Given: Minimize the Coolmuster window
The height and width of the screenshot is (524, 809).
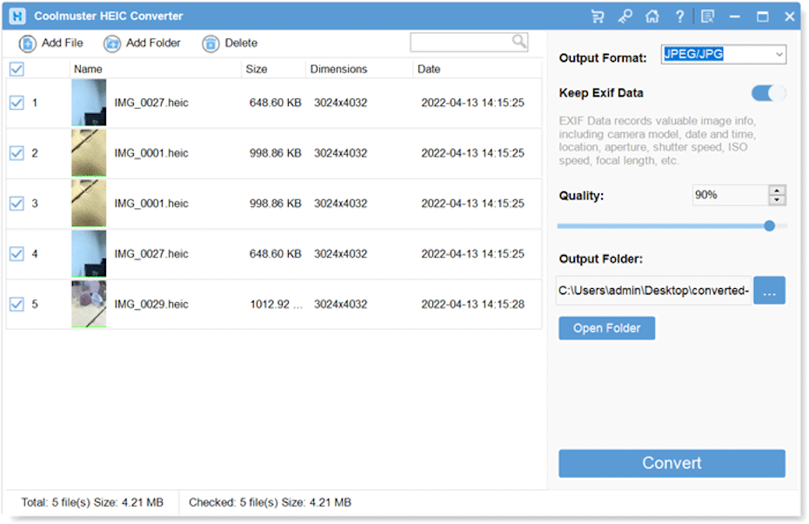Looking at the screenshot, I should point(735,17).
